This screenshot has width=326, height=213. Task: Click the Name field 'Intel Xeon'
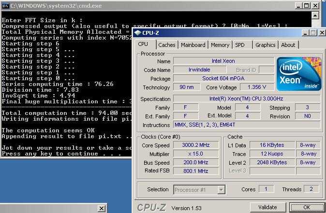[x=223, y=61]
